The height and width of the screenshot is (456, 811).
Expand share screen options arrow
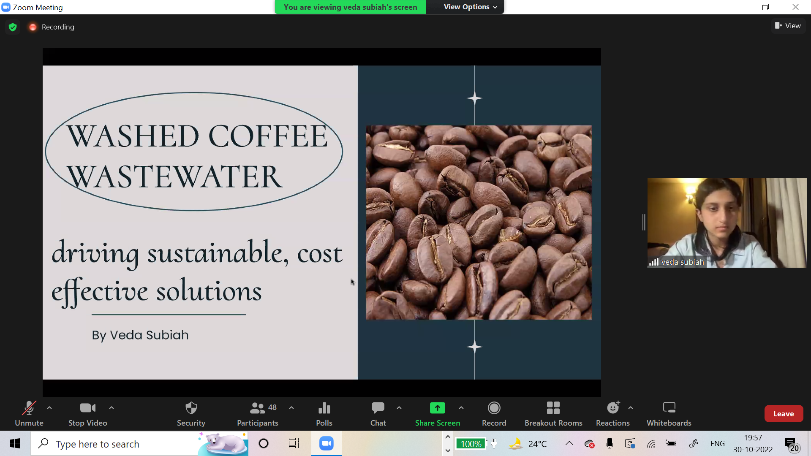461,408
